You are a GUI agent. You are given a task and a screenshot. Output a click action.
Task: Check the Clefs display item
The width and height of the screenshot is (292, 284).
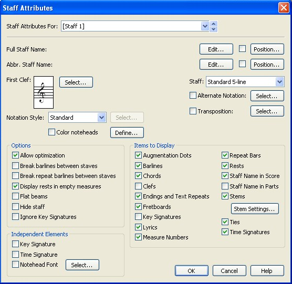coord(138,186)
